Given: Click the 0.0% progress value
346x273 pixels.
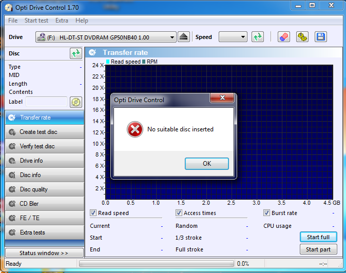Looking at the screenshot, I should tap(243, 264).
